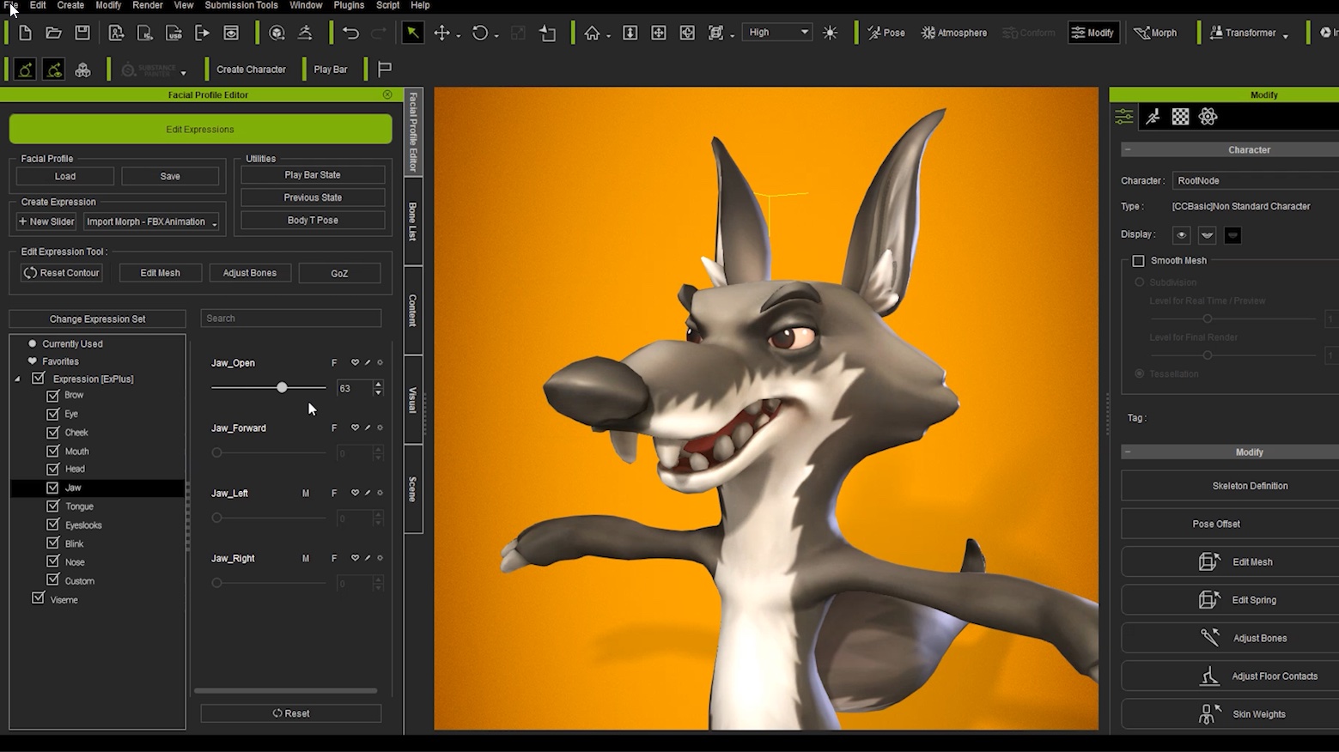Screen dimensions: 1339x752
Task: Open the New Project file icon
Action: coord(25,33)
